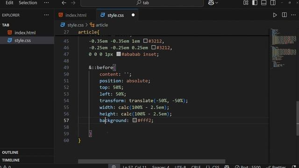Collapse the TAB folder section
Image resolution: width=299 pixels, height=168 pixels.
tap(6, 25)
